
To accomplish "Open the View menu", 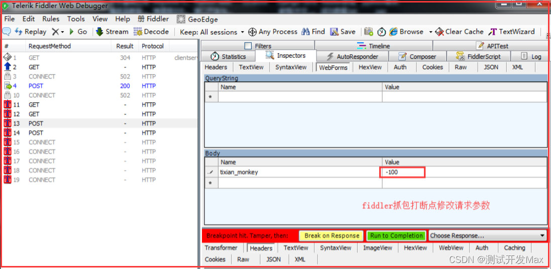I will [100, 19].
